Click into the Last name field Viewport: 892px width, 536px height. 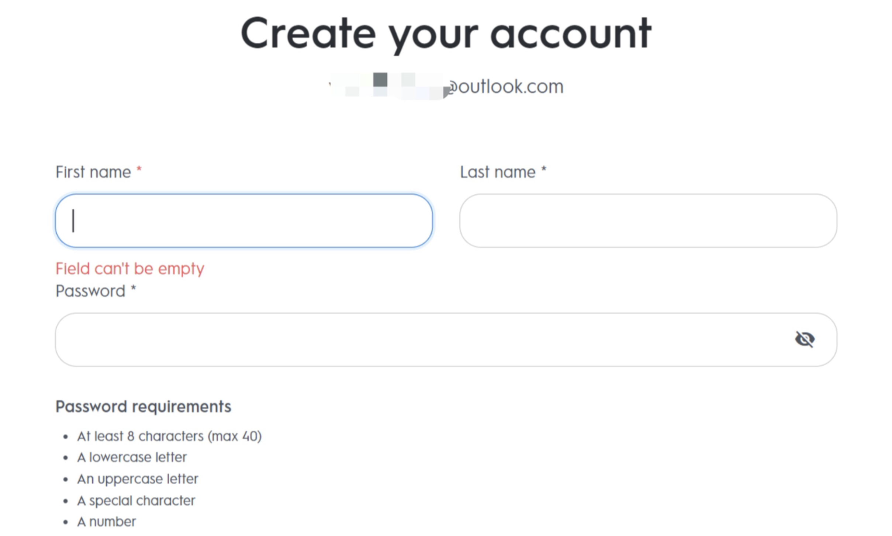click(648, 221)
